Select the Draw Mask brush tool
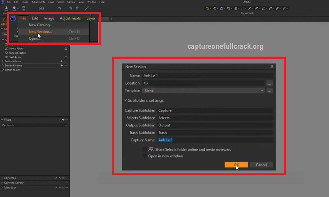329x197 pixels. point(270,8)
